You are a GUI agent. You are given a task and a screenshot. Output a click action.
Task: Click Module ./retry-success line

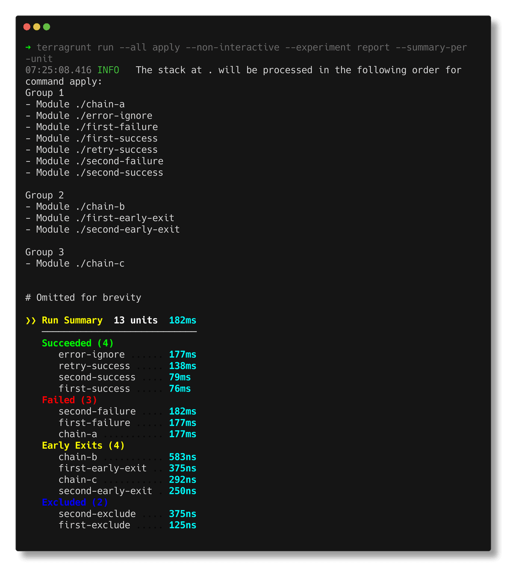91,150
